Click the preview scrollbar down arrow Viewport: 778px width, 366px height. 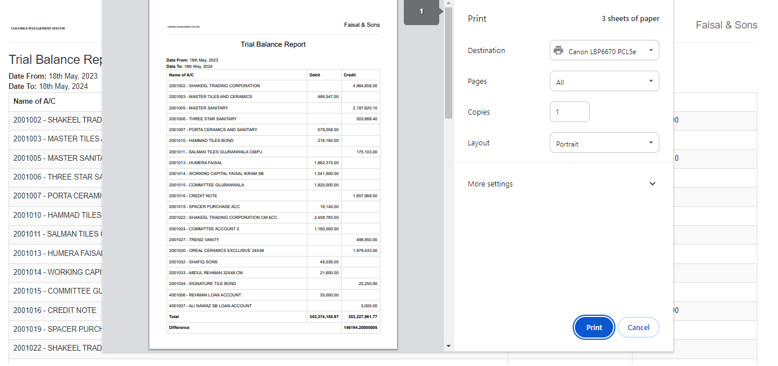(x=448, y=346)
